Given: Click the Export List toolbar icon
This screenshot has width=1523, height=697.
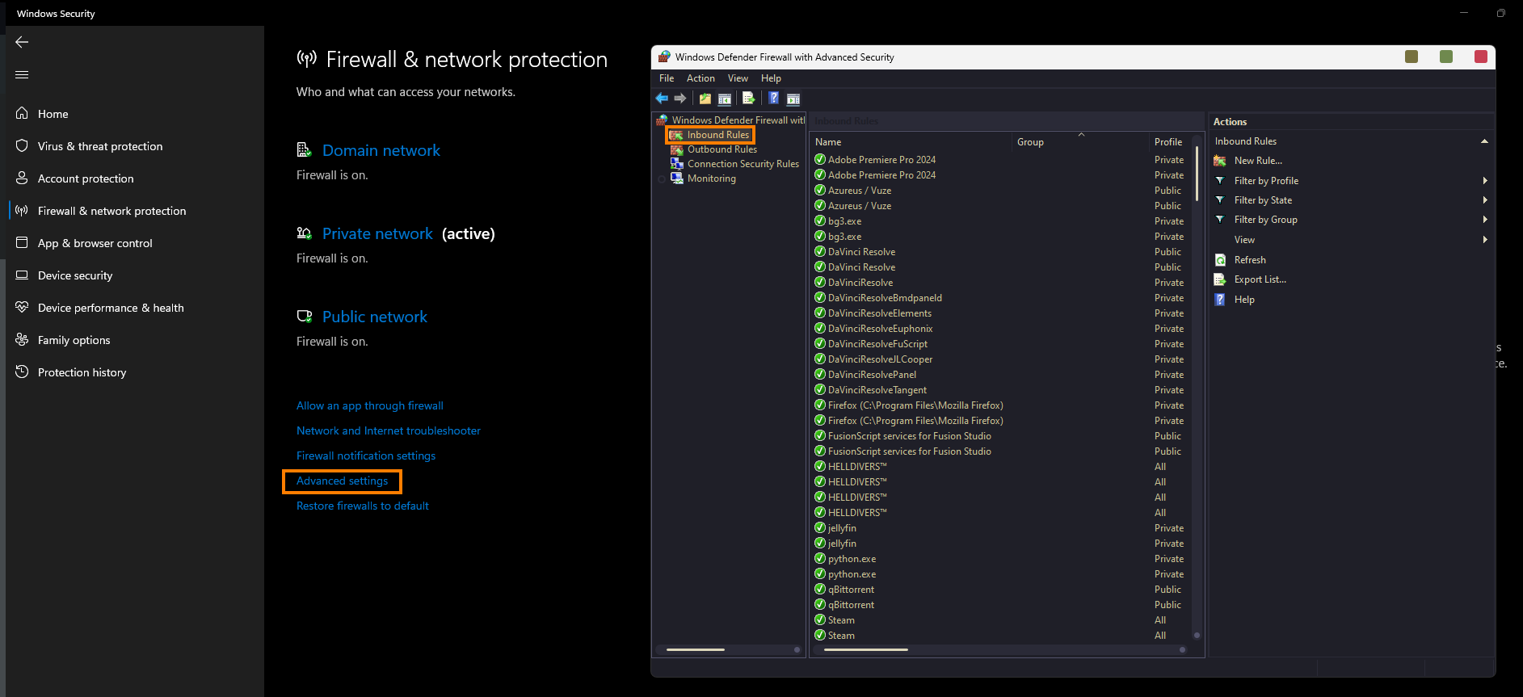Looking at the screenshot, I should (749, 99).
